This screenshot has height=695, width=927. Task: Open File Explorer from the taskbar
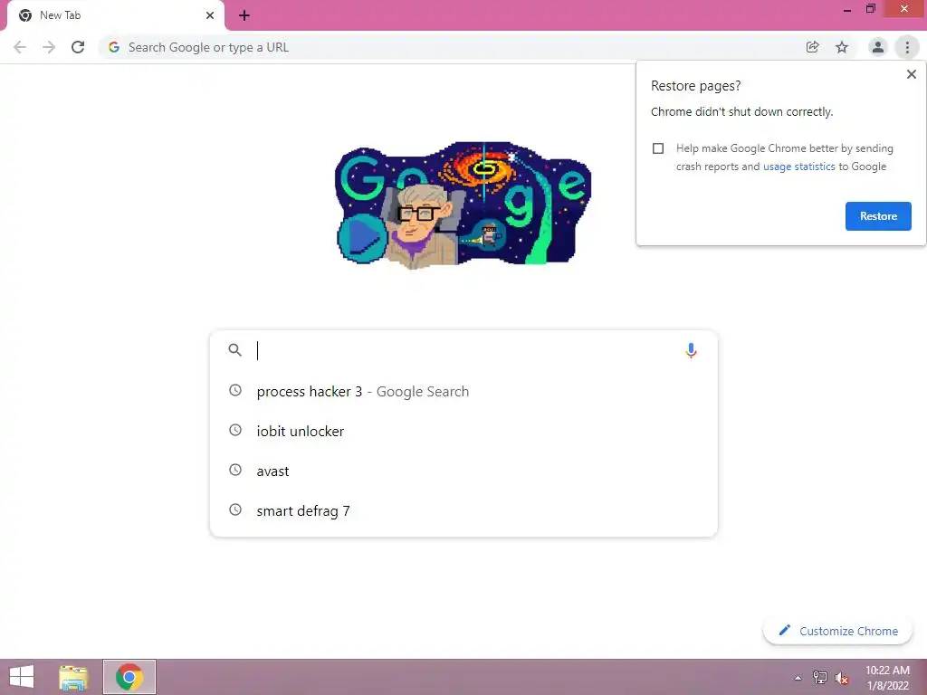click(73, 677)
